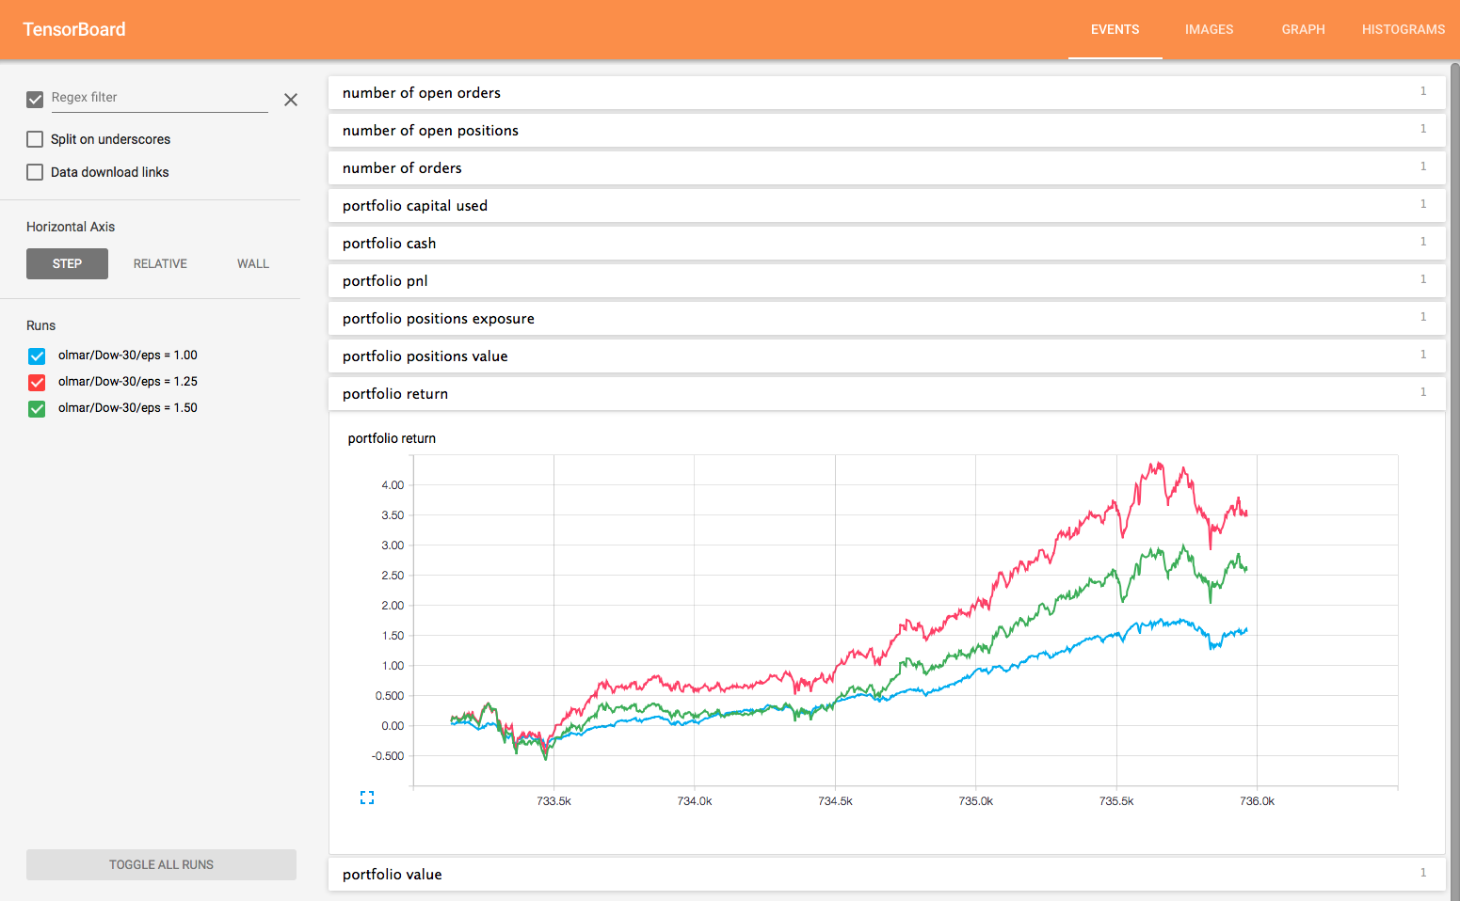Screen dimensions: 1460x901
Task: Click the olmar/Dow-30/eps = 1.00 run label
Action: pyautogui.click(x=128, y=355)
